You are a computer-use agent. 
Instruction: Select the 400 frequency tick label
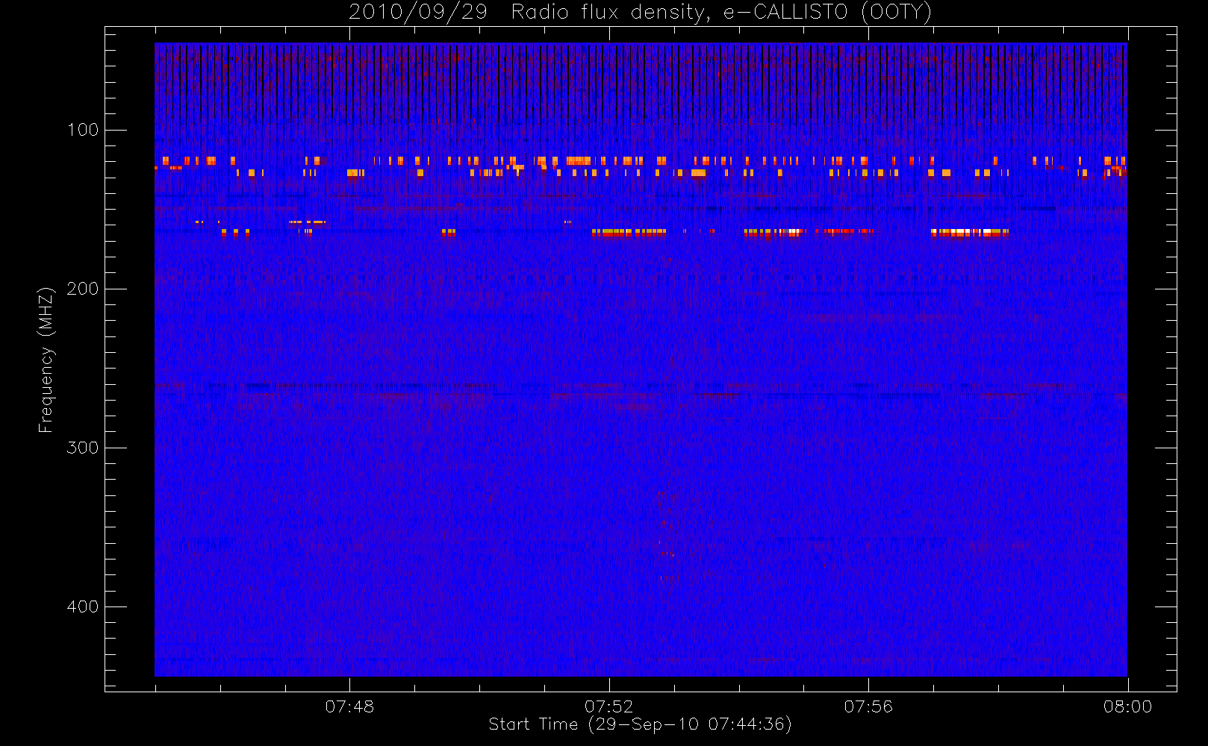[x=83, y=606]
